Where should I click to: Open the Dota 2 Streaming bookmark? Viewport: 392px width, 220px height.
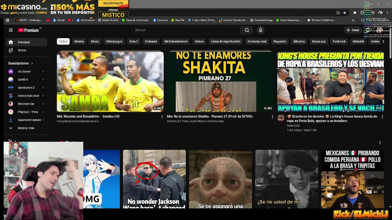(x=289, y=20)
